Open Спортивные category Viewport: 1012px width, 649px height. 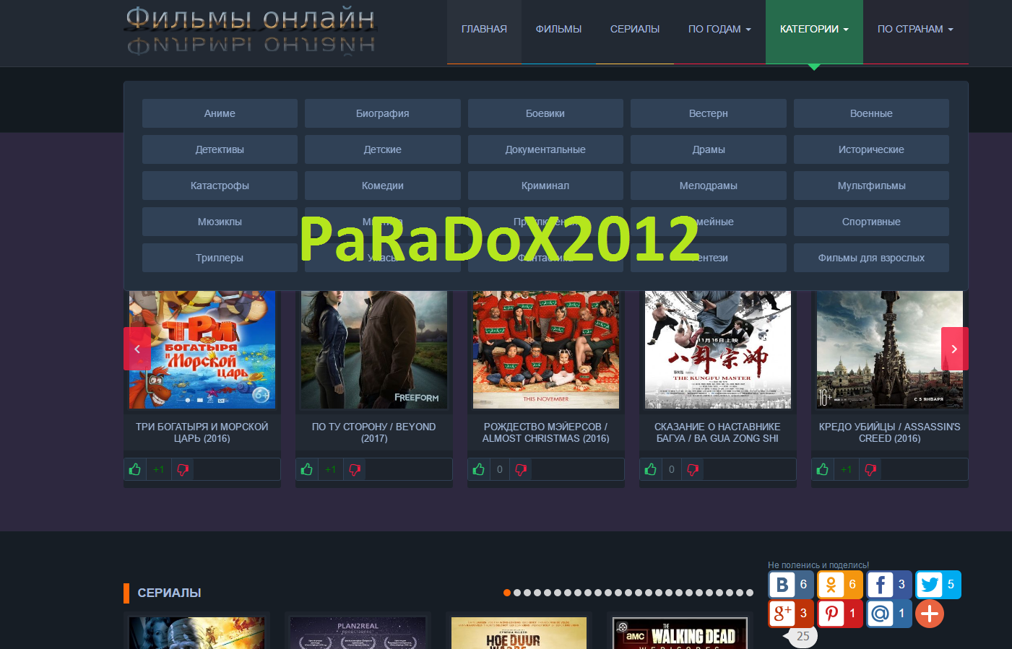click(871, 222)
